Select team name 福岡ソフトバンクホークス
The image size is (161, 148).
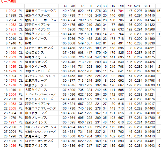(x=41, y=127)
